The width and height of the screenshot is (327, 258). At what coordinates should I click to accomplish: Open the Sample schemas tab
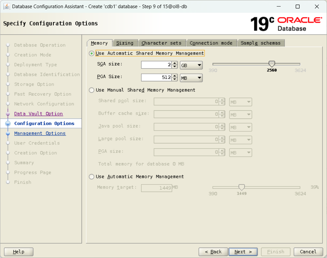261,43
